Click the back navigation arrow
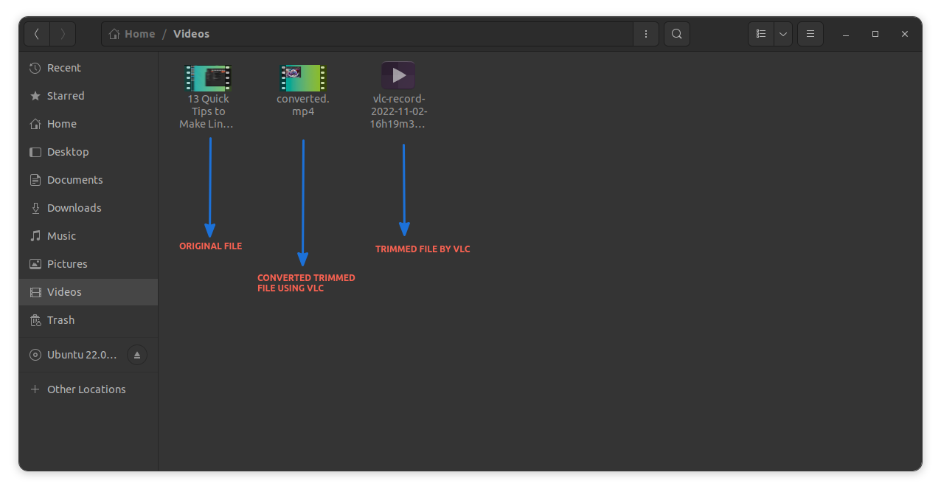 37,34
